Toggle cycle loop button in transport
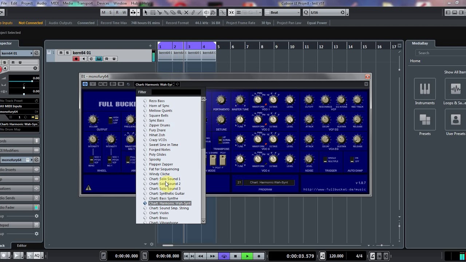Viewport: 466px width, 262px height. [x=224, y=256]
